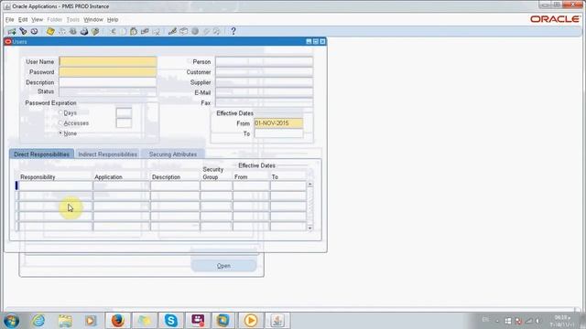Click the yellow Save toolbar icon
Image resolution: width=586 pixels, height=329 pixels.
[x=50, y=31]
